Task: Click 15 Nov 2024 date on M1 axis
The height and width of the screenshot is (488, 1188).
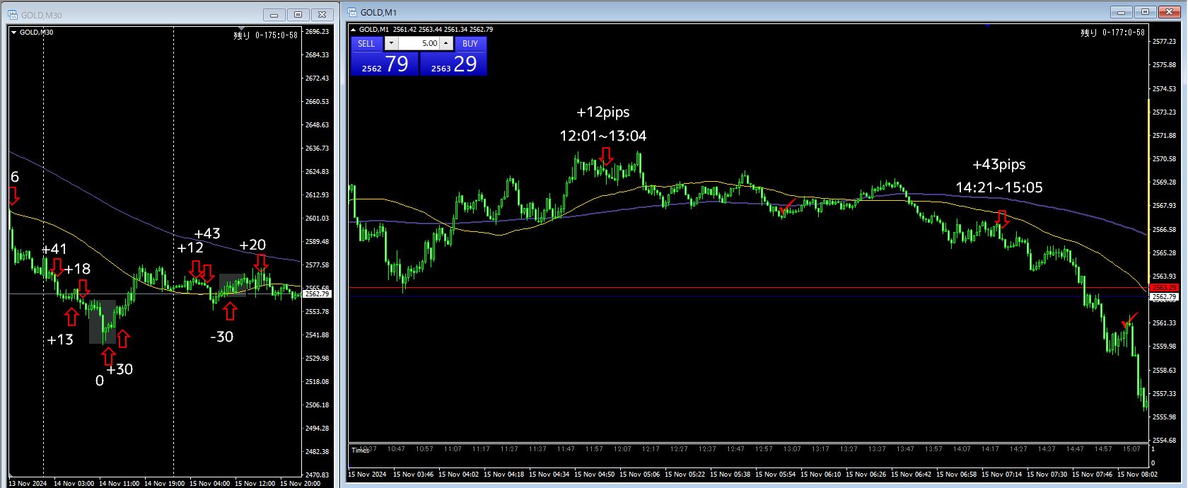Action: click(x=367, y=474)
